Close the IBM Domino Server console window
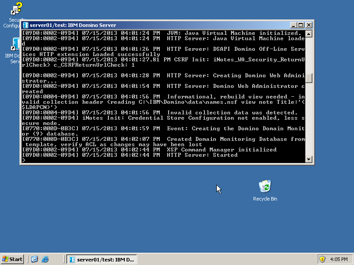The width and height of the screenshot is (354, 265). 309,25
